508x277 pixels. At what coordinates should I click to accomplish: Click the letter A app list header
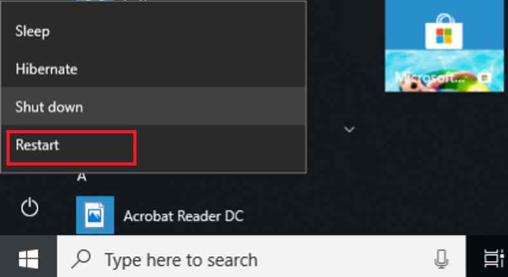pyautogui.click(x=82, y=177)
